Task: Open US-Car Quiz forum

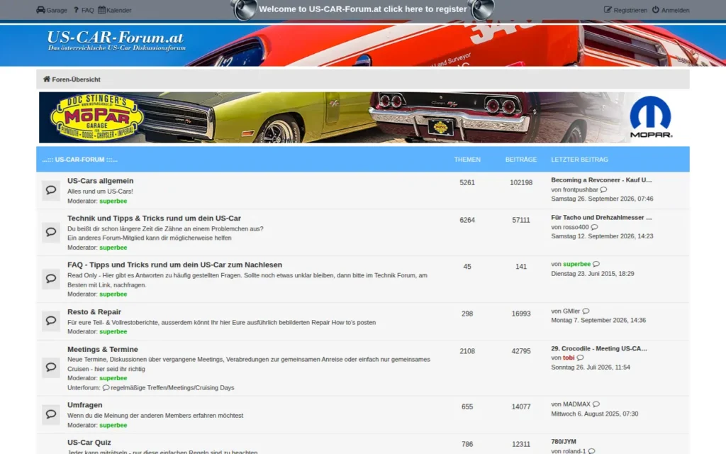Action: [x=89, y=443]
